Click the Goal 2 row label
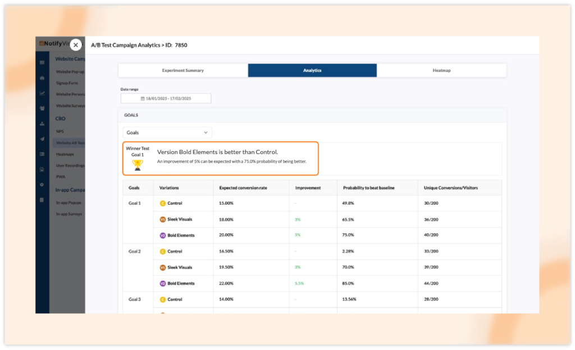 [135, 252]
